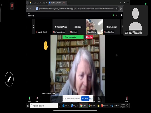
Task: Tap the red muted microphone icon
Action: (x=12, y=6)
